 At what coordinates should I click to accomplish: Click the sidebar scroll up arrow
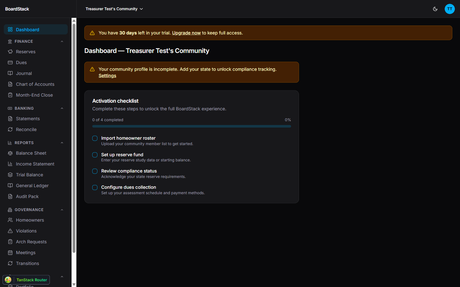point(74,21)
